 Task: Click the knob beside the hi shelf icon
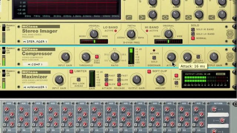tap(222, 14)
